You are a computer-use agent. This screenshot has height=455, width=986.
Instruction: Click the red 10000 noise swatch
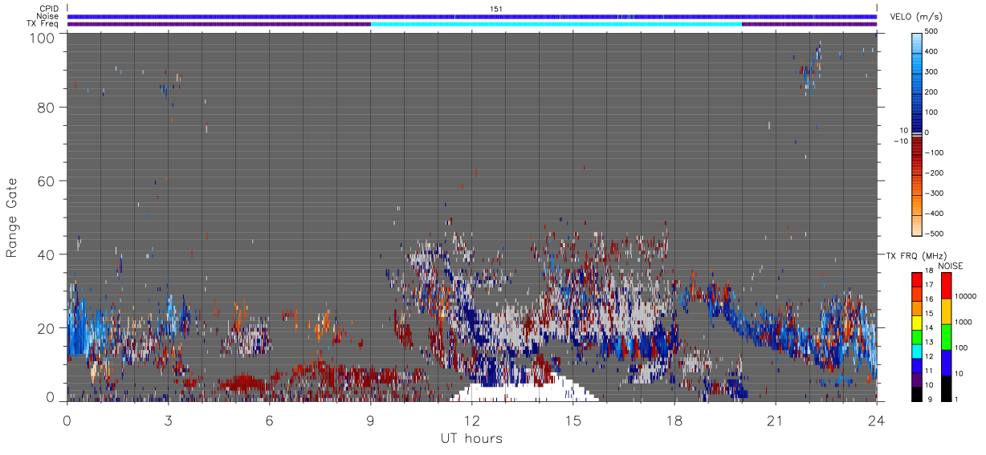945,286
